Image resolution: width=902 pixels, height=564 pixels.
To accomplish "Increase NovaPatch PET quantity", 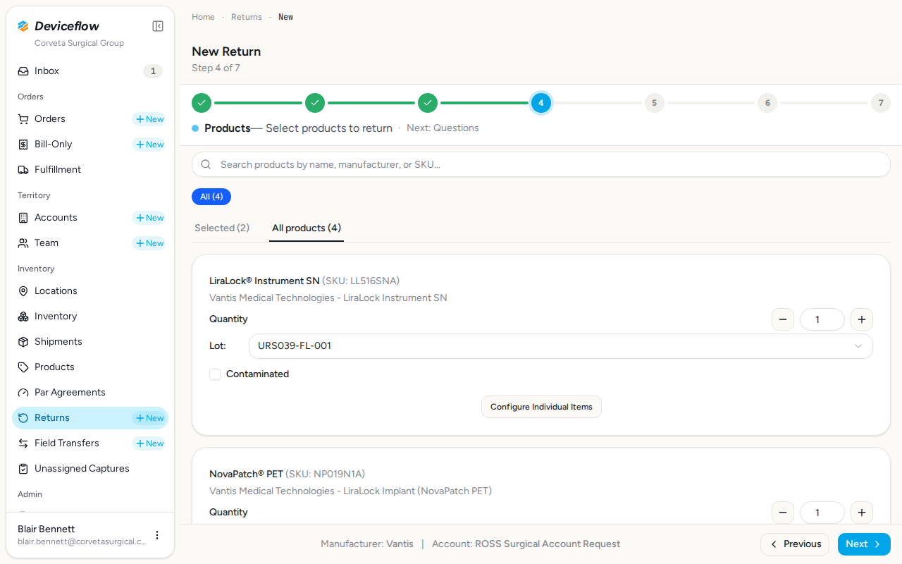I will (x=861, y=513).
